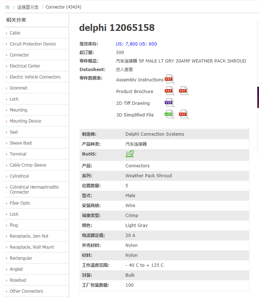259x298 pixels.
Task: Open the Mounting category
Action: pos(18,110)
